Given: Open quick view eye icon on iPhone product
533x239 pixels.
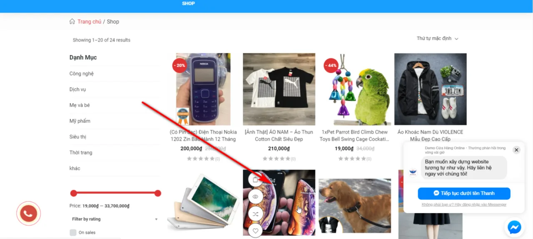Looking at the screenshot, I should pyautogui.click(x=256, y=197).
